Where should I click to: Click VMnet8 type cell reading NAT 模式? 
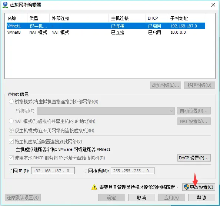point(38,32)
